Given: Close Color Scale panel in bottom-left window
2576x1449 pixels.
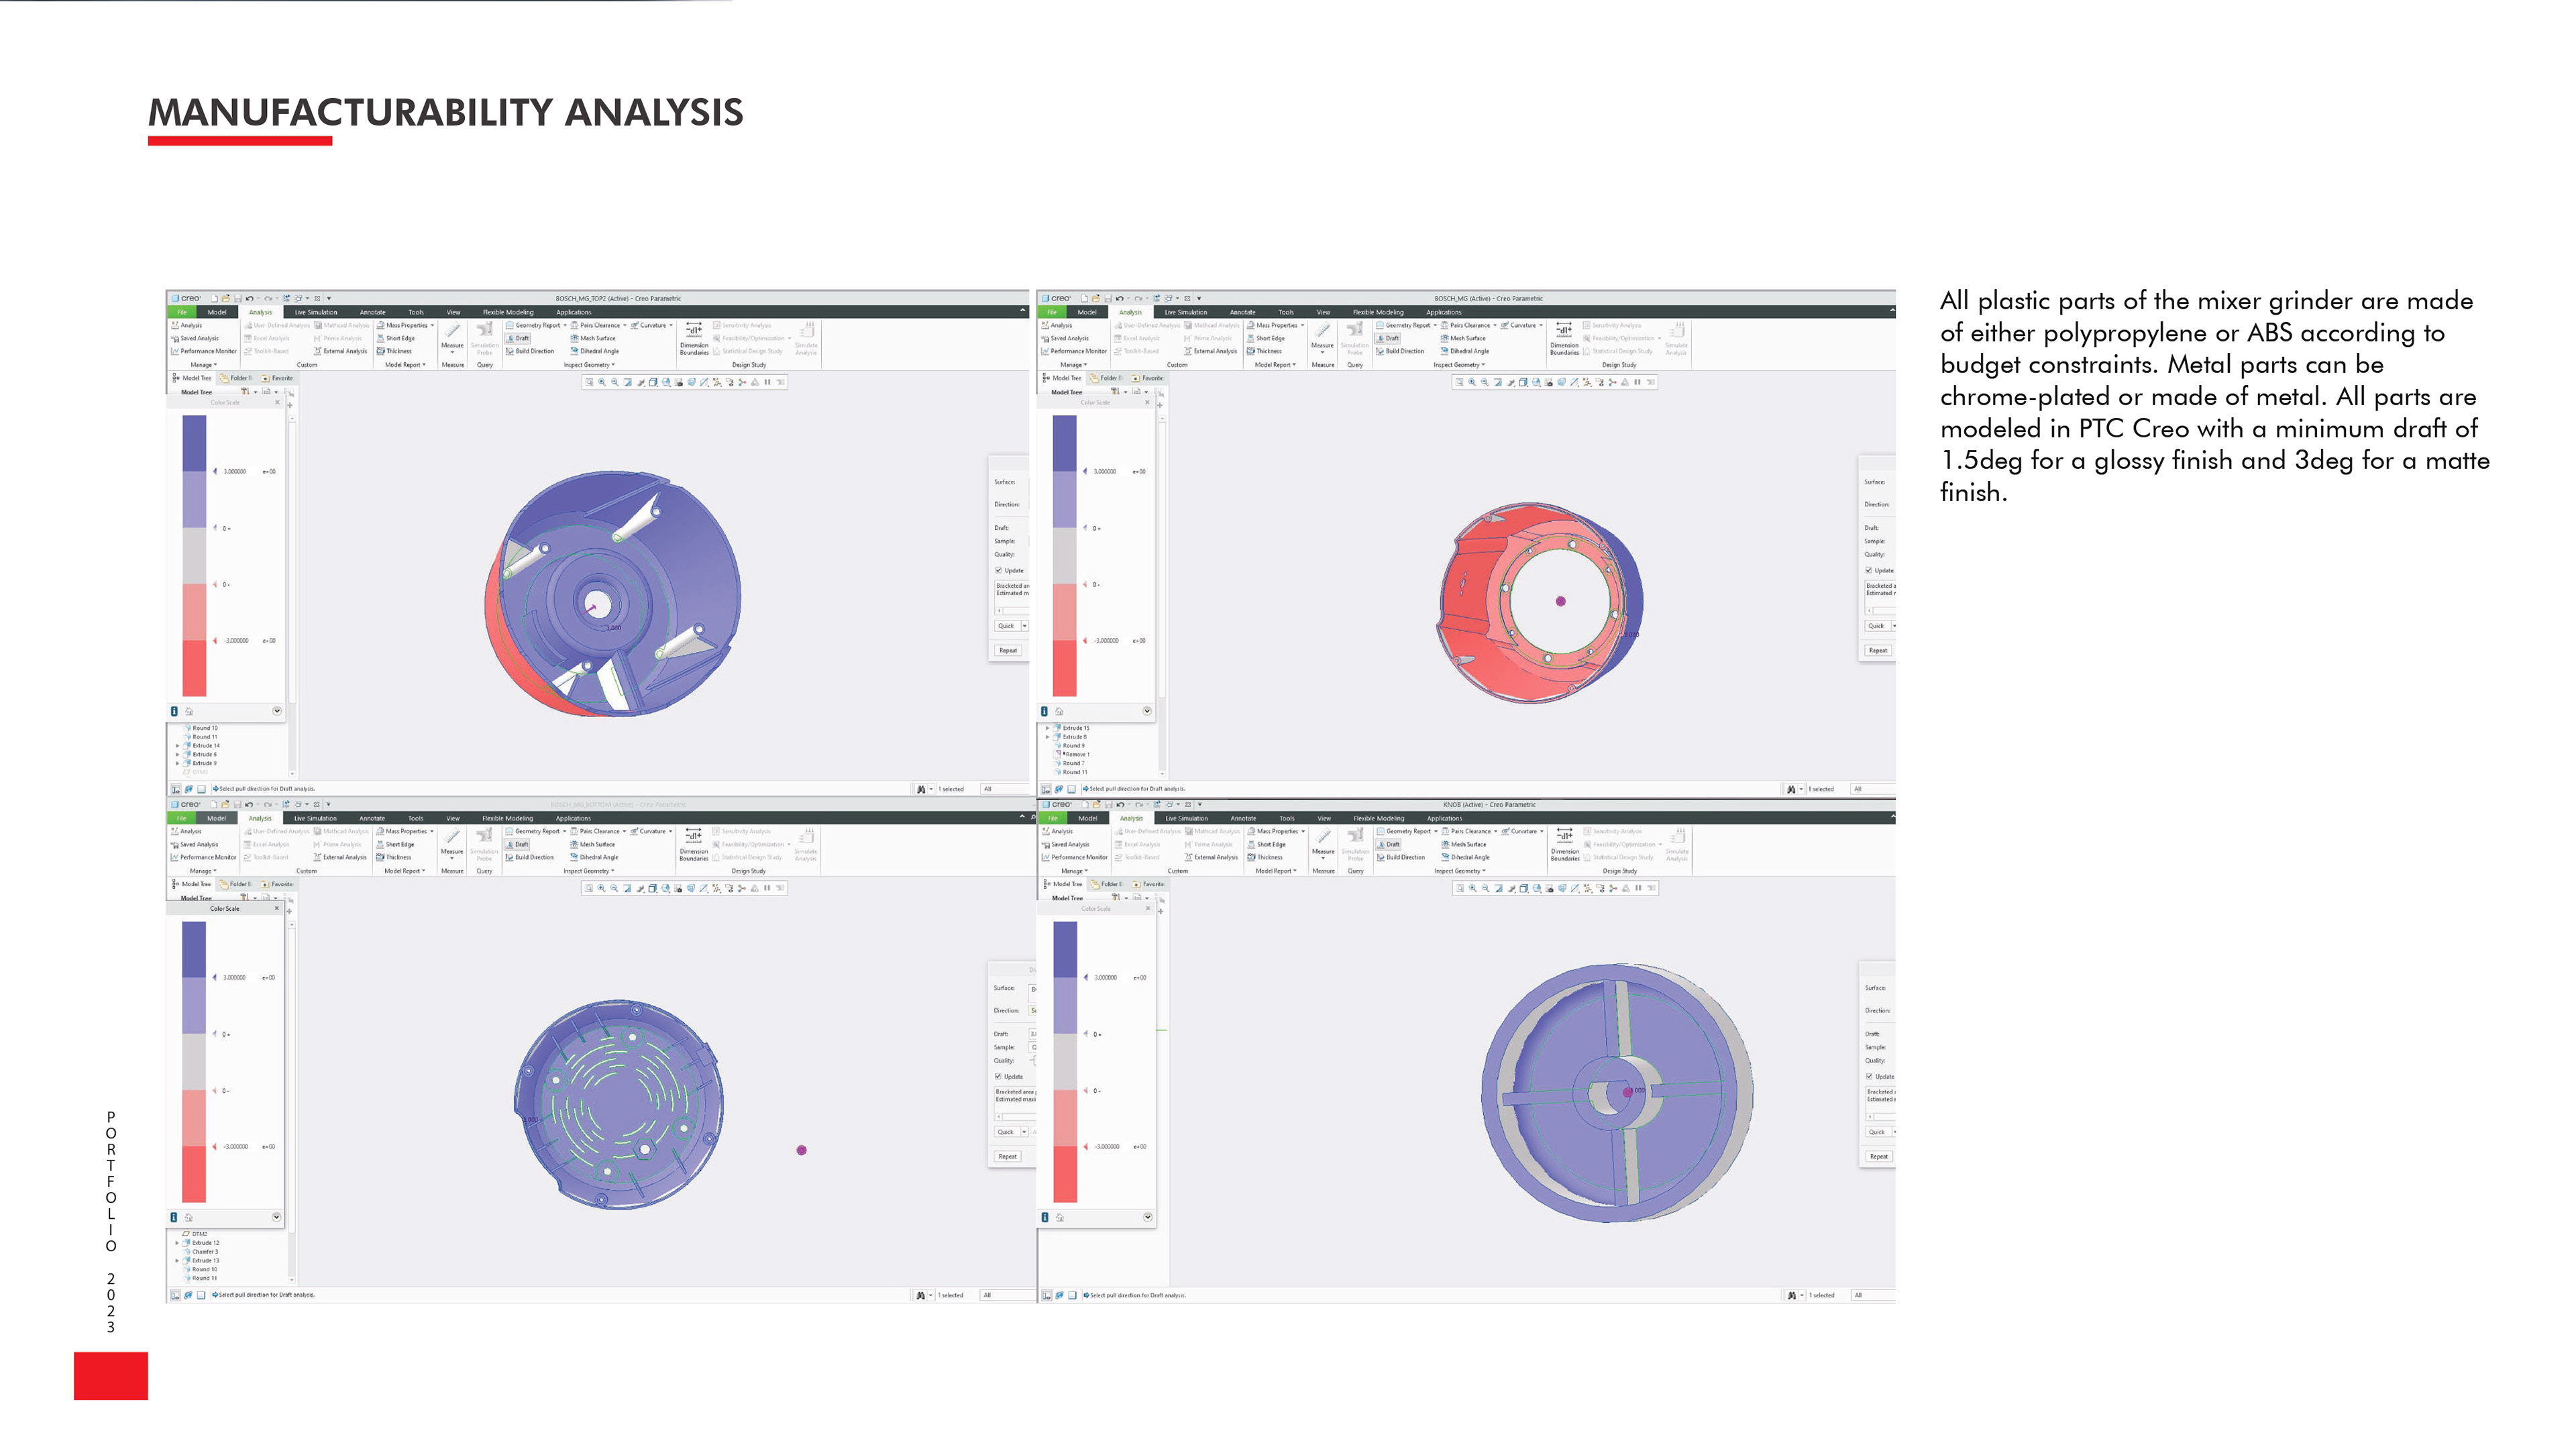Looking at the screenshot, I should [277, 908].
